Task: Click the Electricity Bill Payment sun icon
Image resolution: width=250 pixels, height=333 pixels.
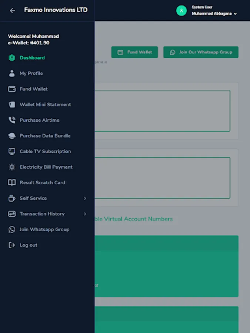Action: click(x=12, y=167)
